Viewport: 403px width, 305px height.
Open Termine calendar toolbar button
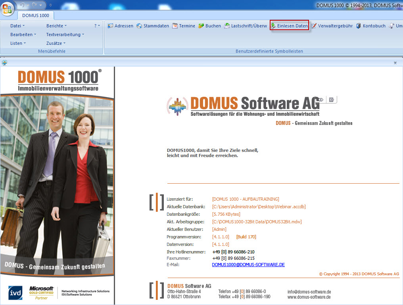point(184,26)
